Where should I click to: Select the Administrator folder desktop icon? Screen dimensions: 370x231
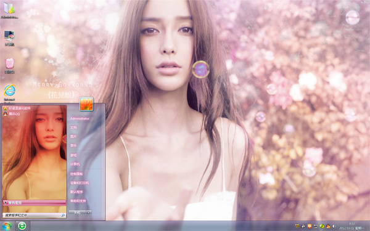click(x=9, y=10)
